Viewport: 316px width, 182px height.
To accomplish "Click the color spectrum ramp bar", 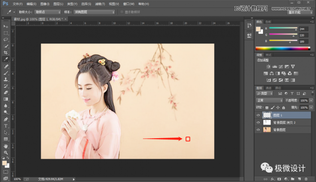I will [x=282, y=48].
